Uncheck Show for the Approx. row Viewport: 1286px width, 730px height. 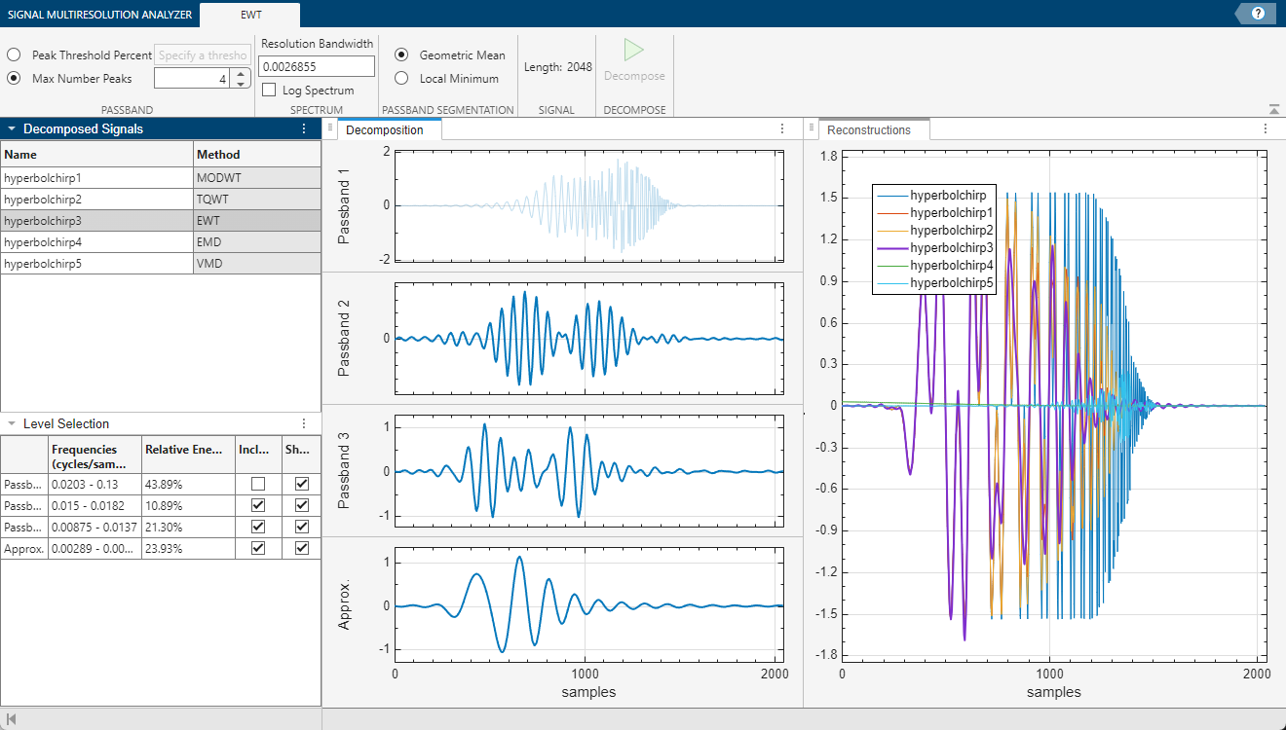pos(301,548)
